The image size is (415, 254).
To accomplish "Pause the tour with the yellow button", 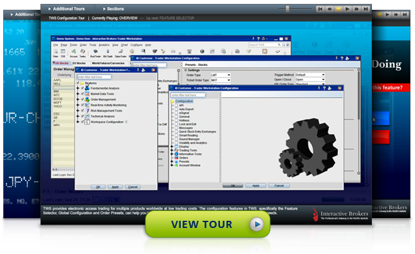I will [x=339, y=9].
